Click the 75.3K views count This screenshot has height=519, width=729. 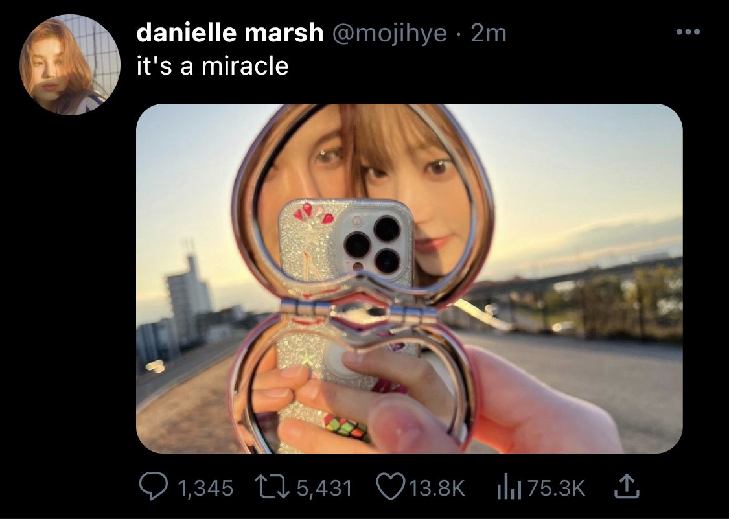[556, 488]
